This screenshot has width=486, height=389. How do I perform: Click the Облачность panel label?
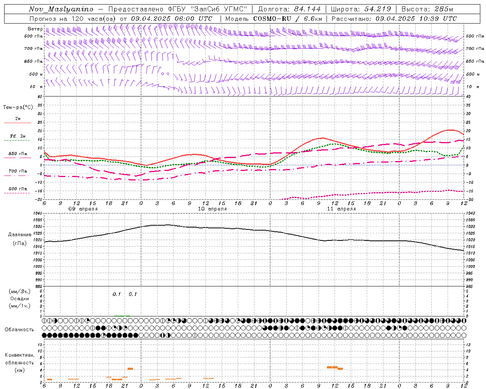click(19, 329)
